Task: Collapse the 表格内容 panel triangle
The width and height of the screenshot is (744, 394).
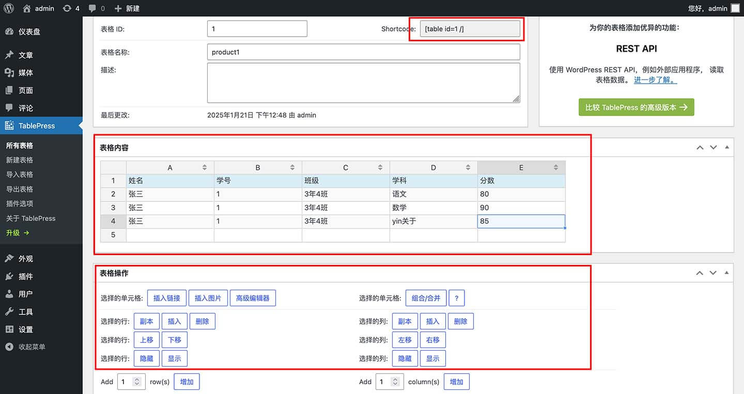Action: pos(727,147)
